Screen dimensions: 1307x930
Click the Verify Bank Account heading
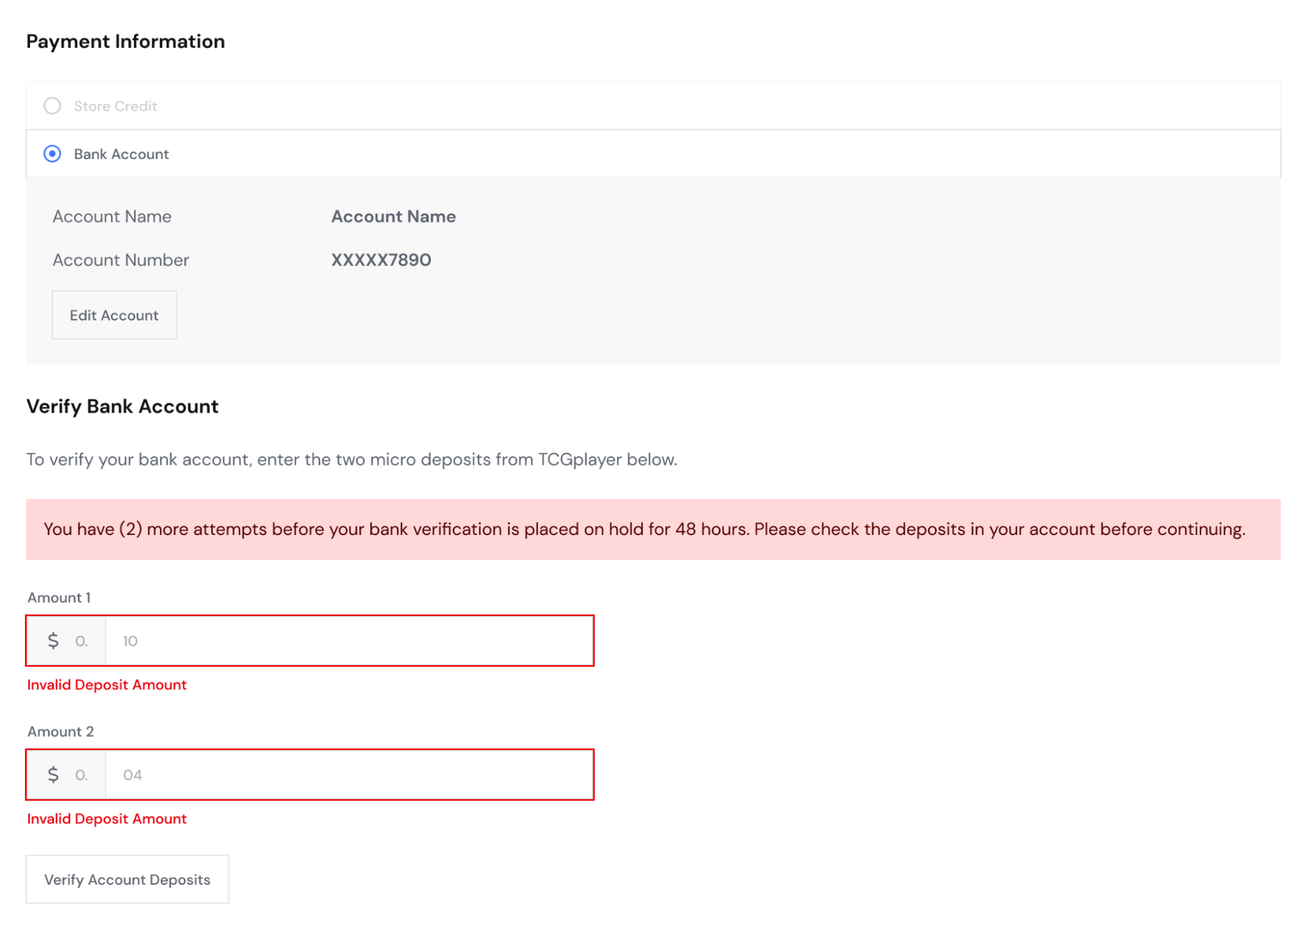122,406
